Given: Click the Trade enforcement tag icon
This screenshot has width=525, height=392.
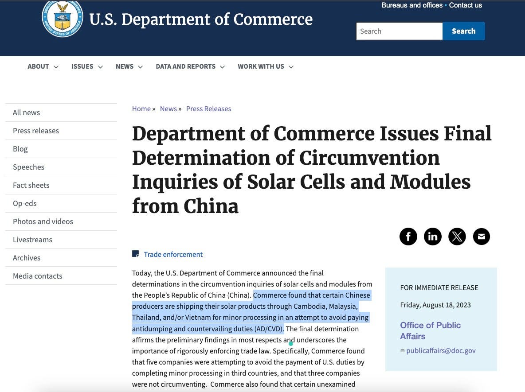Looking at the screenshot, I should (x=136, y=254).
